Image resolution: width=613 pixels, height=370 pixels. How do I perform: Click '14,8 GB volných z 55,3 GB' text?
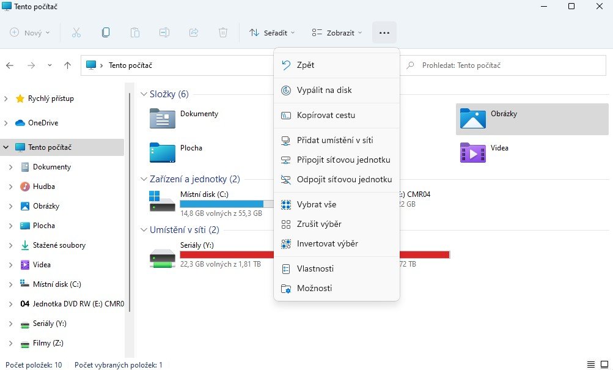tap(221, 213)
